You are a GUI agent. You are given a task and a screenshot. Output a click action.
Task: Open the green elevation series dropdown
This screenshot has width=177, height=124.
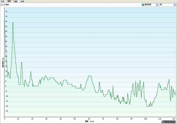tap(150, 5)
